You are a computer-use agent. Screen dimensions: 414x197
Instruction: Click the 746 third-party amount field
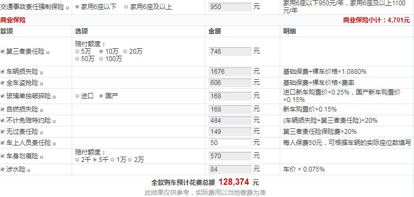pyautogui.click(x=230, y=52)
